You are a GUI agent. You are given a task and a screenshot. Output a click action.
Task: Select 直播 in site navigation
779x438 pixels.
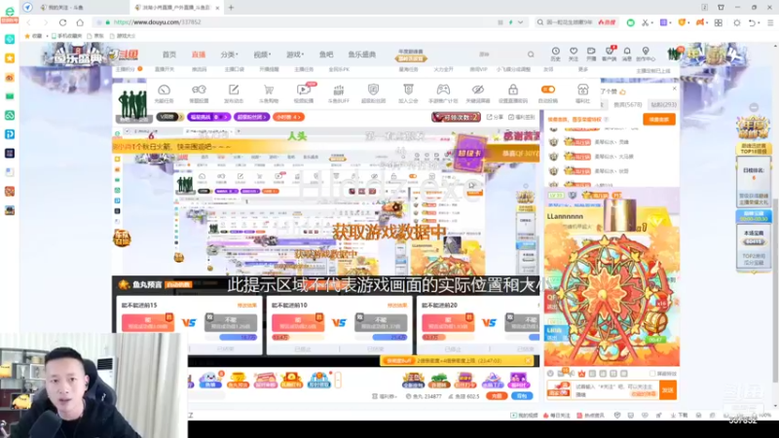(x=199, y=55)
